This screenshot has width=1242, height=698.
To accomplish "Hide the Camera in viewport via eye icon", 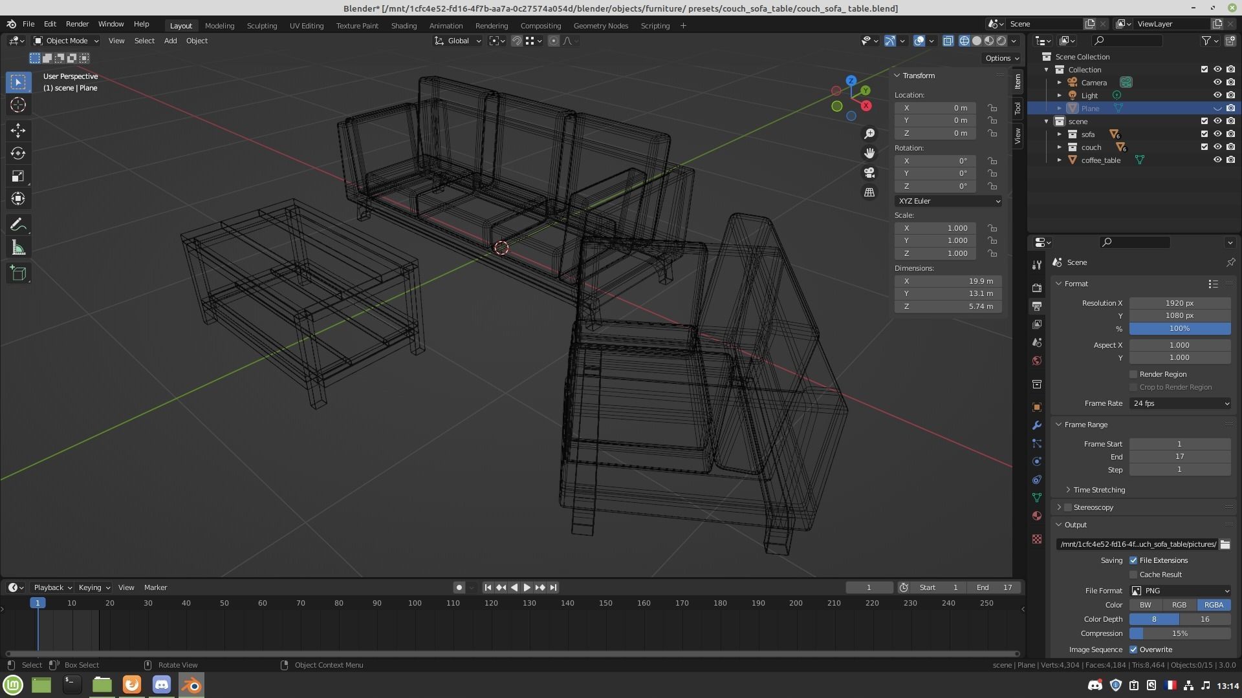I will pos(1217,83).
